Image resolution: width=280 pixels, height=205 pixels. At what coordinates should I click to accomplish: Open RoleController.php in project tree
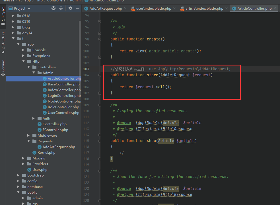[61, 107]
